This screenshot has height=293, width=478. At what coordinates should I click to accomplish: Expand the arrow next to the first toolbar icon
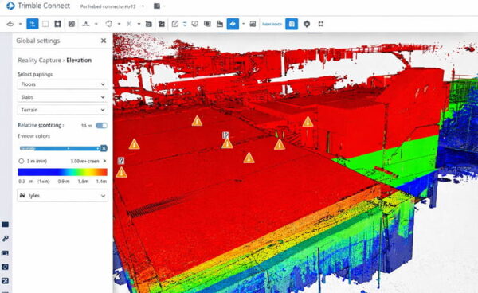20,24
